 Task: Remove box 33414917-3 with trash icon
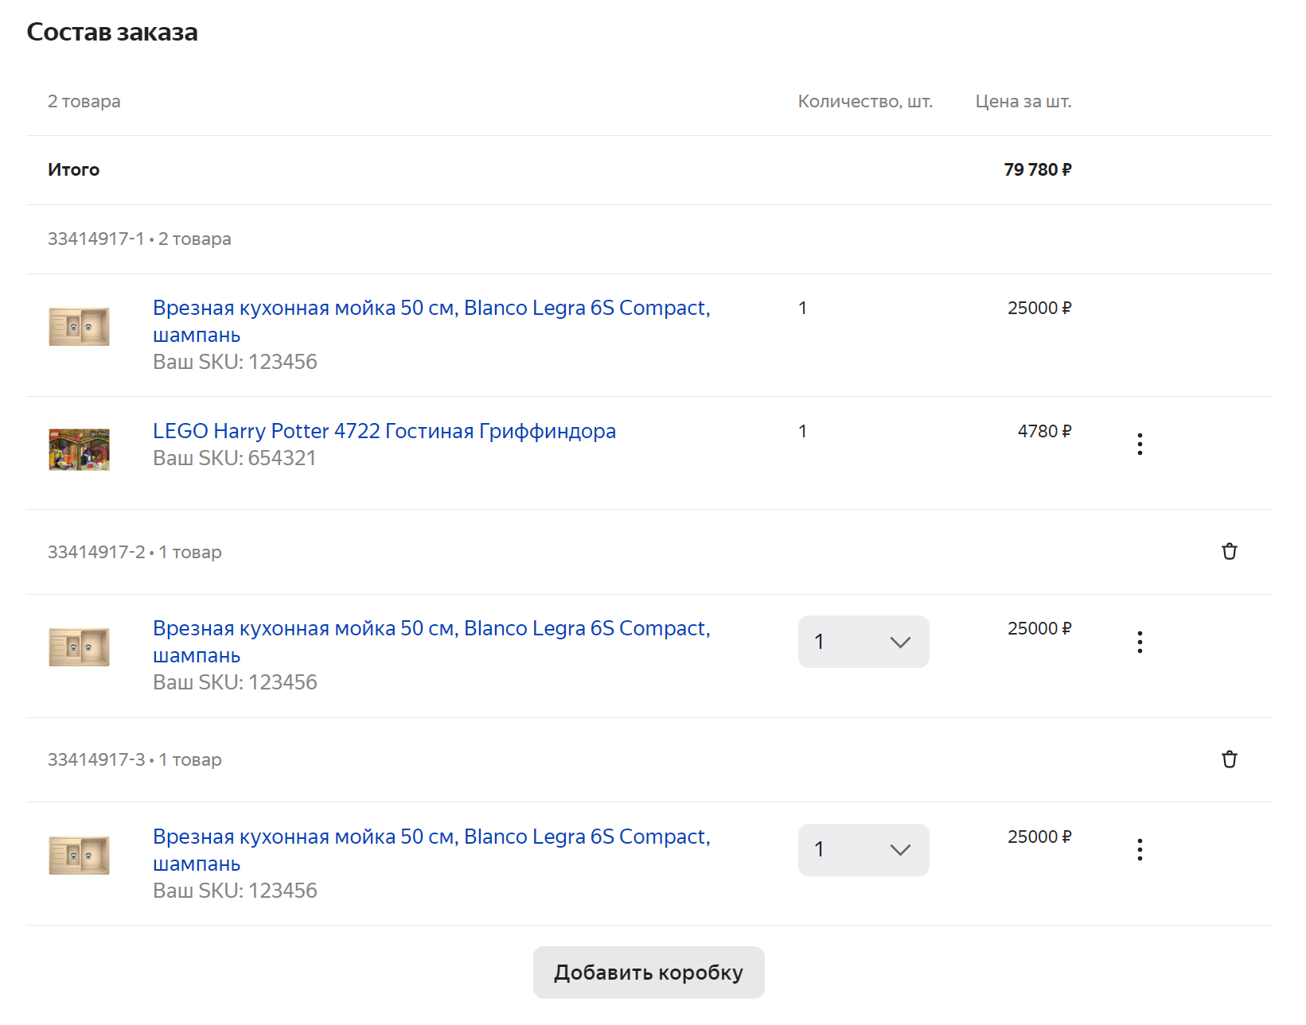1229,759
